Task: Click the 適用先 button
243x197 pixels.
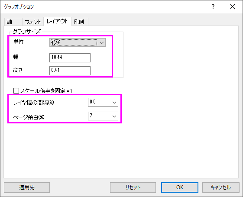Action: pyautogui.click(x=27, y=187)
